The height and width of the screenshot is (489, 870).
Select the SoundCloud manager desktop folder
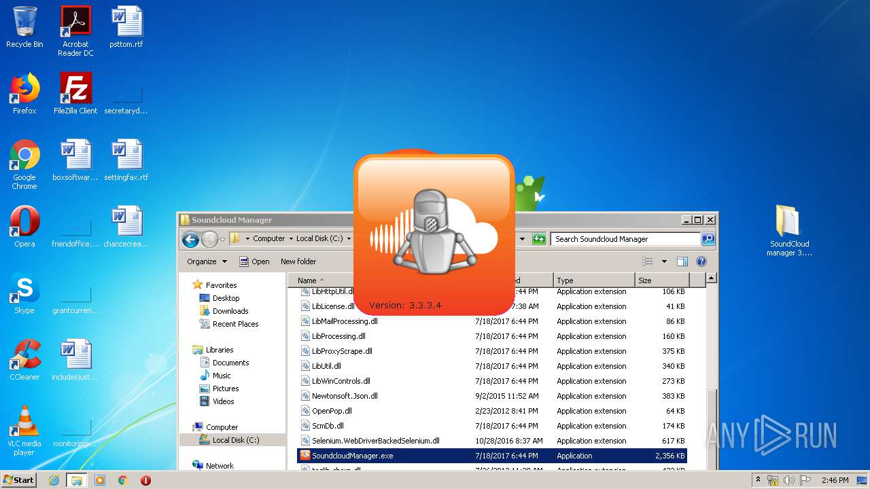788,231
